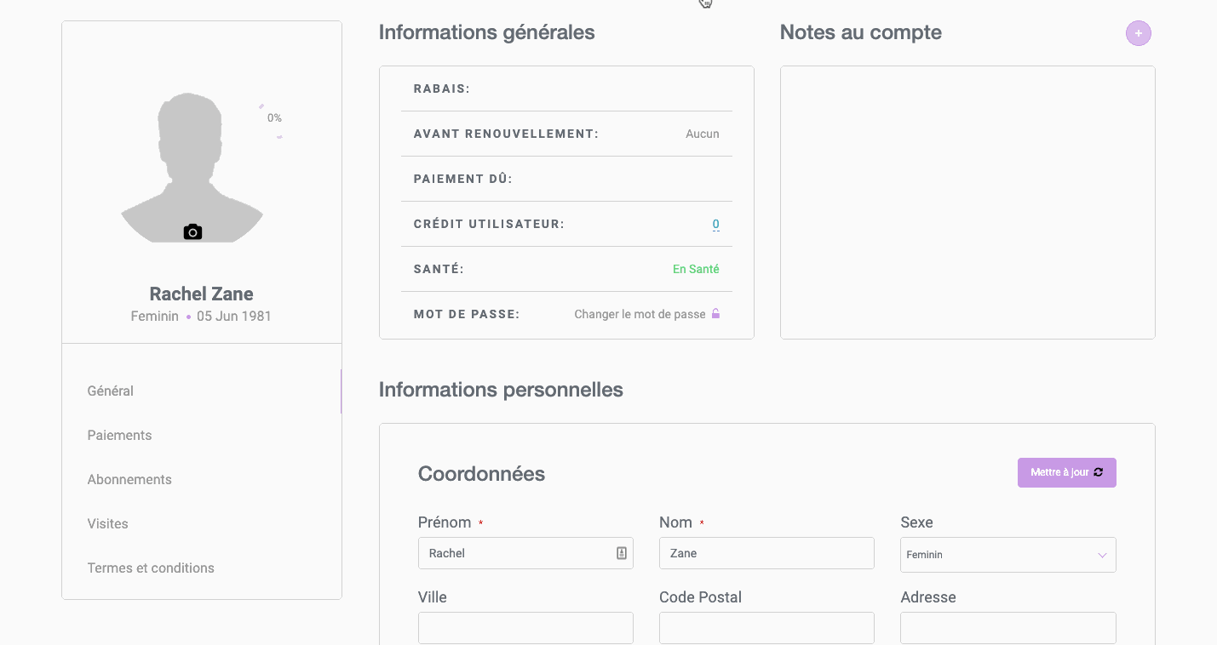1217x645 pixels.
Task: Click the 0% profile completion indicator
Action: (x=273, y=118)
